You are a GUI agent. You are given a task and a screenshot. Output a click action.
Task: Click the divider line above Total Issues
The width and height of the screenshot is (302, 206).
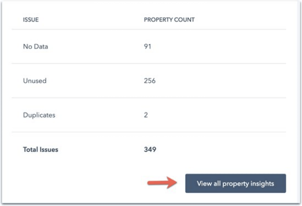click(x=149, y=132)
